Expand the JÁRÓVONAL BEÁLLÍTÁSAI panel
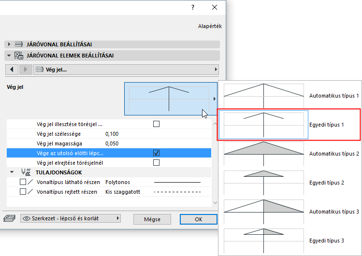Image resolution: width=362 pixels, height=256 pixels. [9, 44]
